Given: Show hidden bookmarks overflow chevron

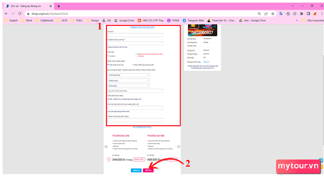Looking at the screenshot, I should [x=297, y=20].
